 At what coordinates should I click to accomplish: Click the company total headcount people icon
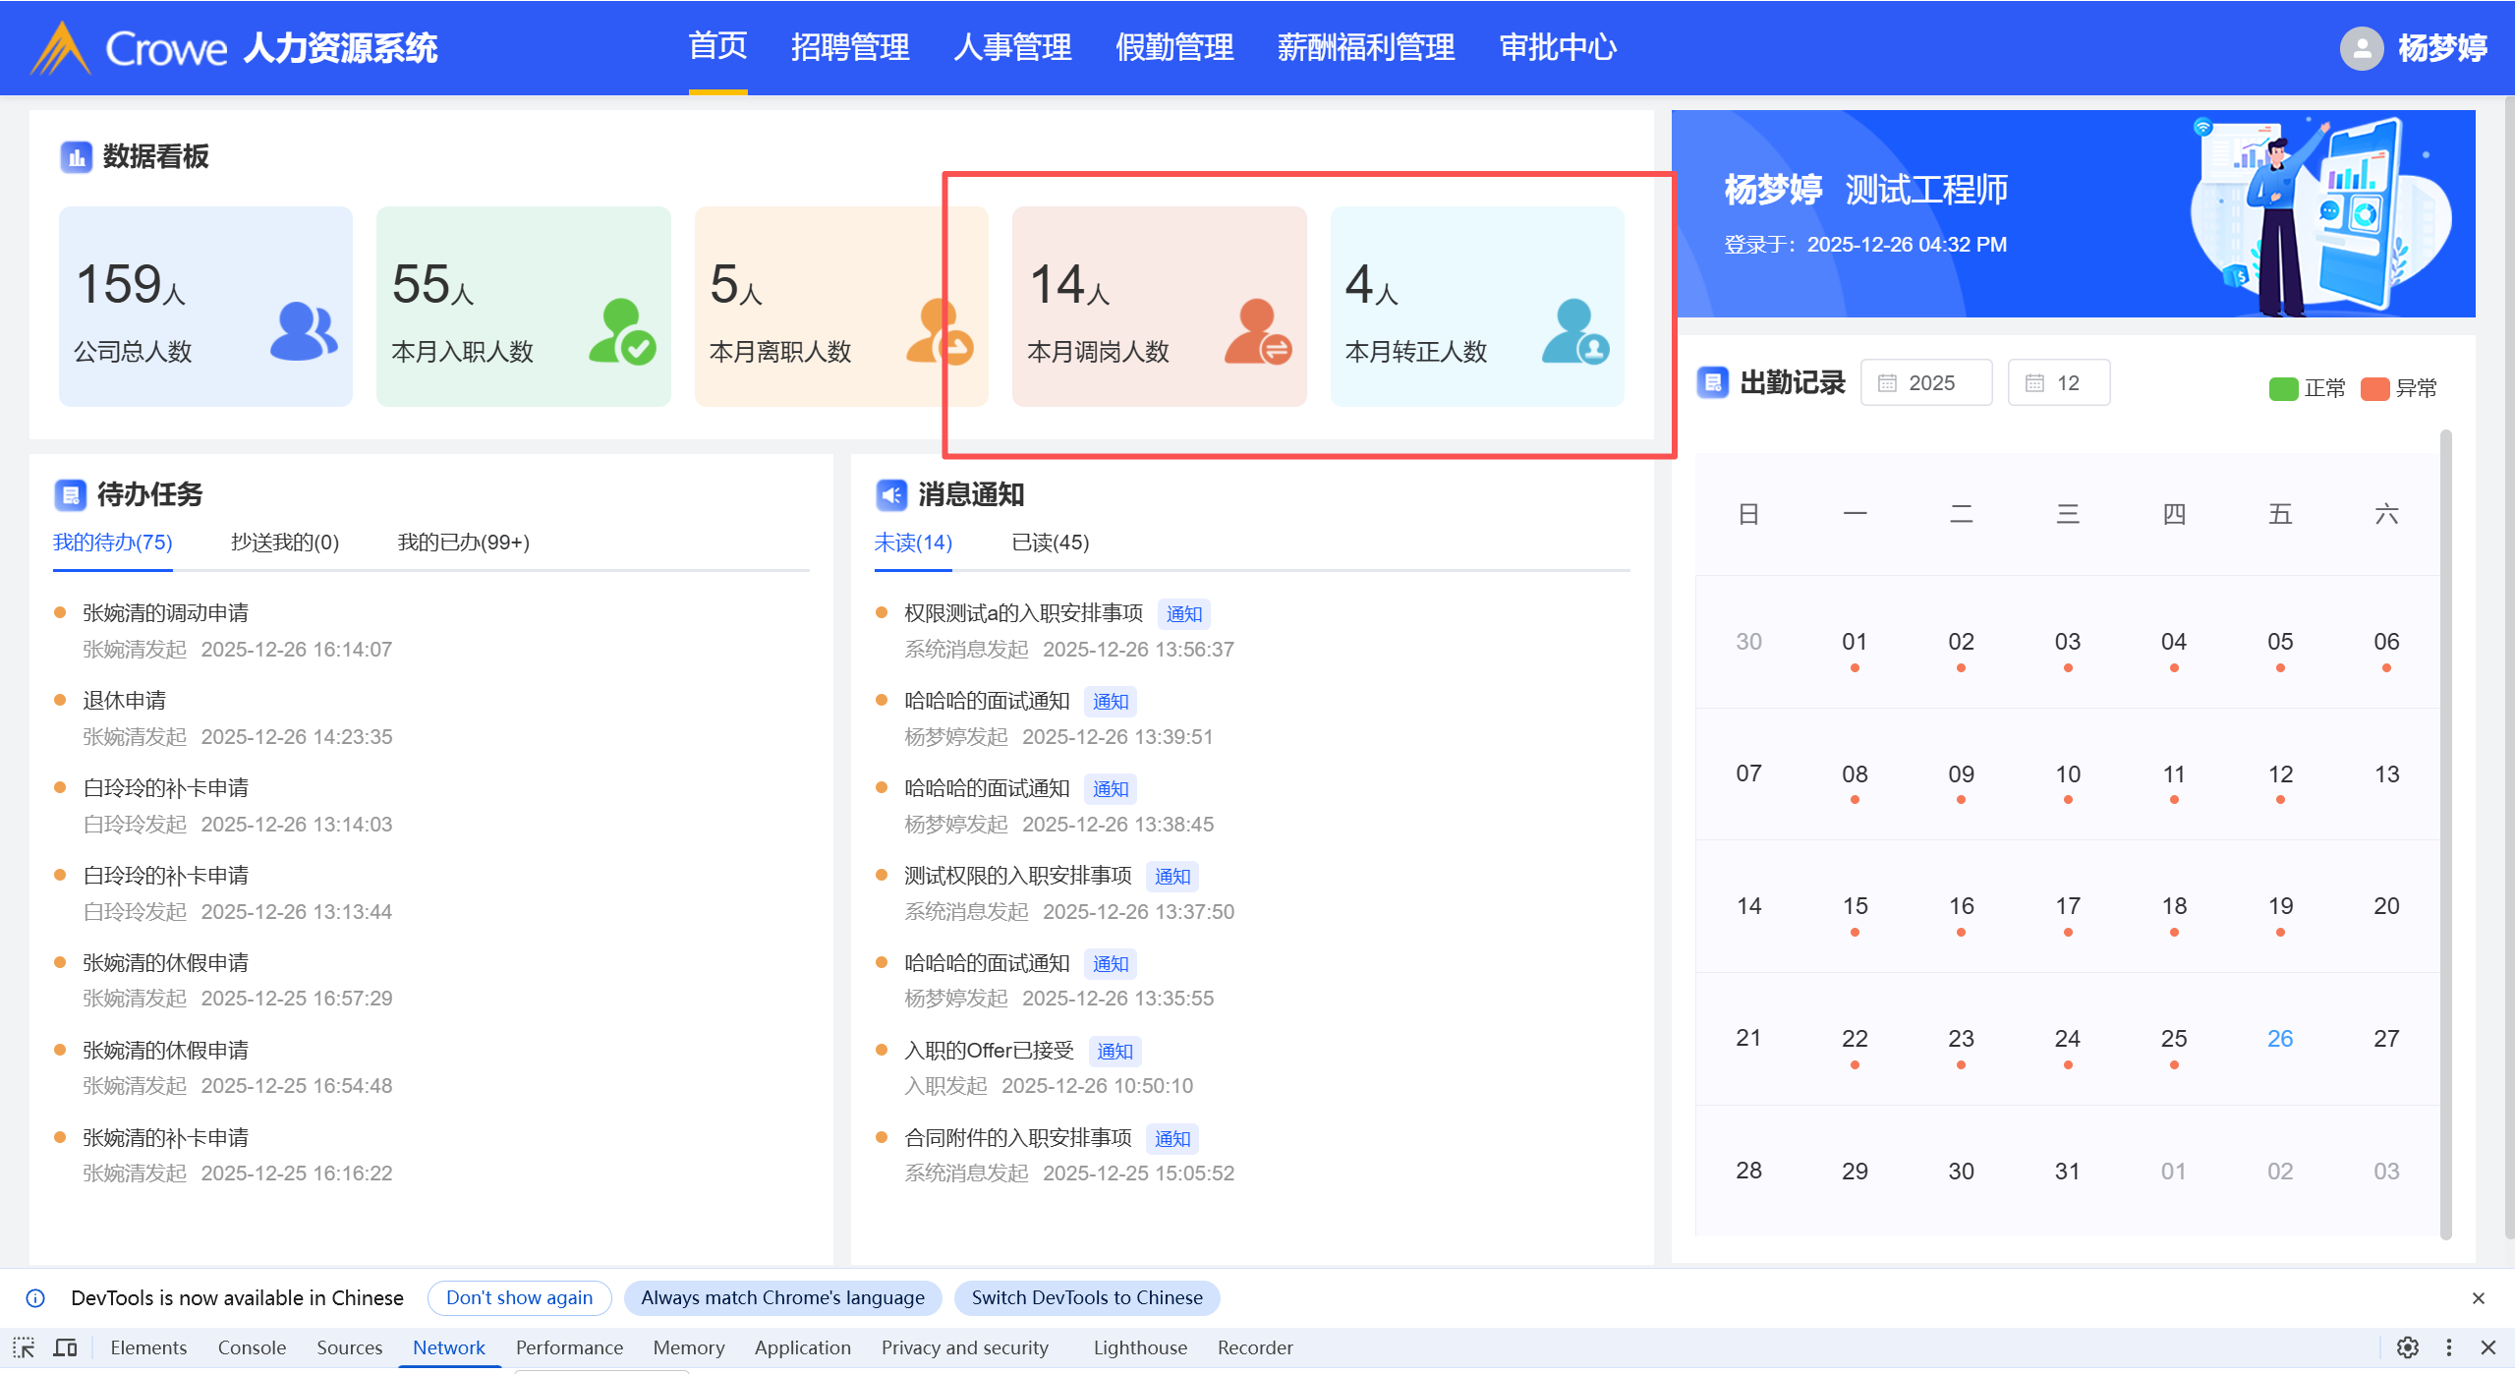pyautogui.click(x=303, y=331)
